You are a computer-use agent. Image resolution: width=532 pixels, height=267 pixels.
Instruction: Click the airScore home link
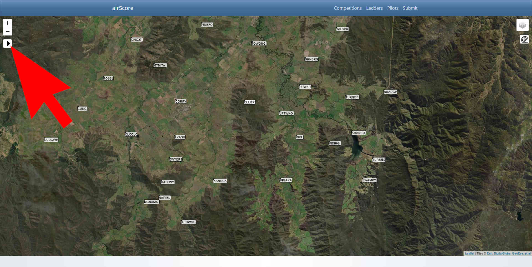pyautogui.click(x=122, y=8)
